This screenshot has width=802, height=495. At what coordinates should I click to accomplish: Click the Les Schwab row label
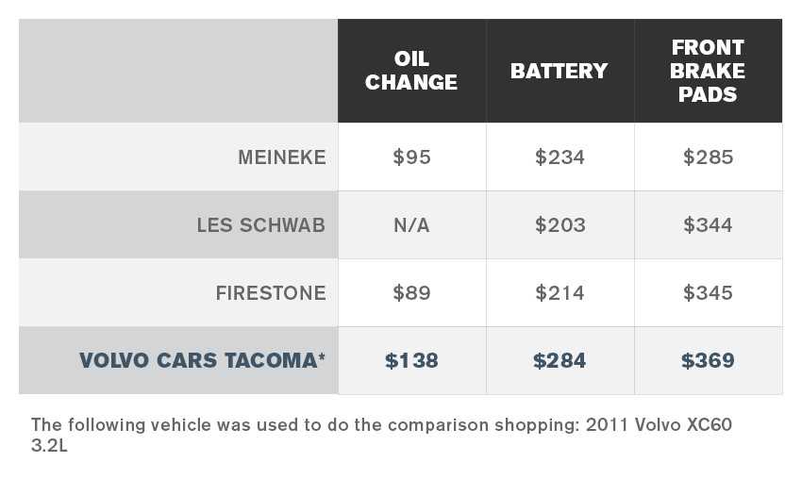(260, 225)
